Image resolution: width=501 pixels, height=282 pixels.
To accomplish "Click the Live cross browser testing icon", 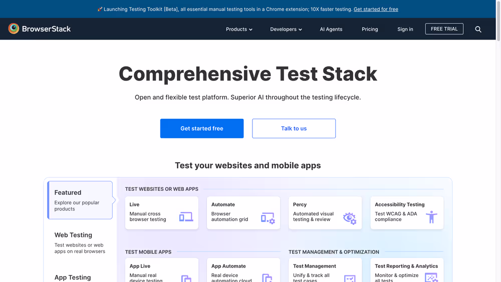I will (186, 217).
